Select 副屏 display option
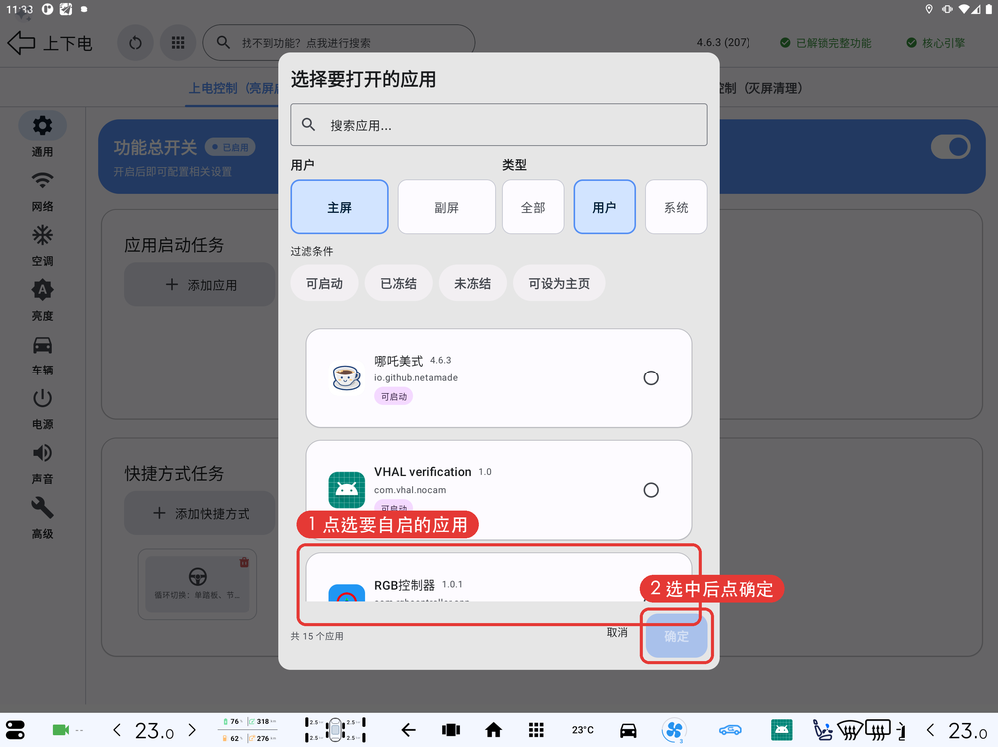The width and height of the screenshot is (998, 747). coord(447,207)
